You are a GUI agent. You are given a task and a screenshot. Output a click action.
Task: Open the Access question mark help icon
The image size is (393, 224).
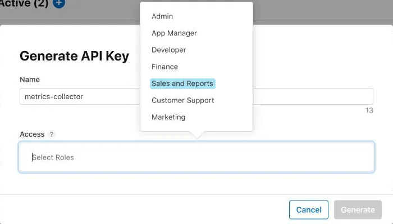52,134
